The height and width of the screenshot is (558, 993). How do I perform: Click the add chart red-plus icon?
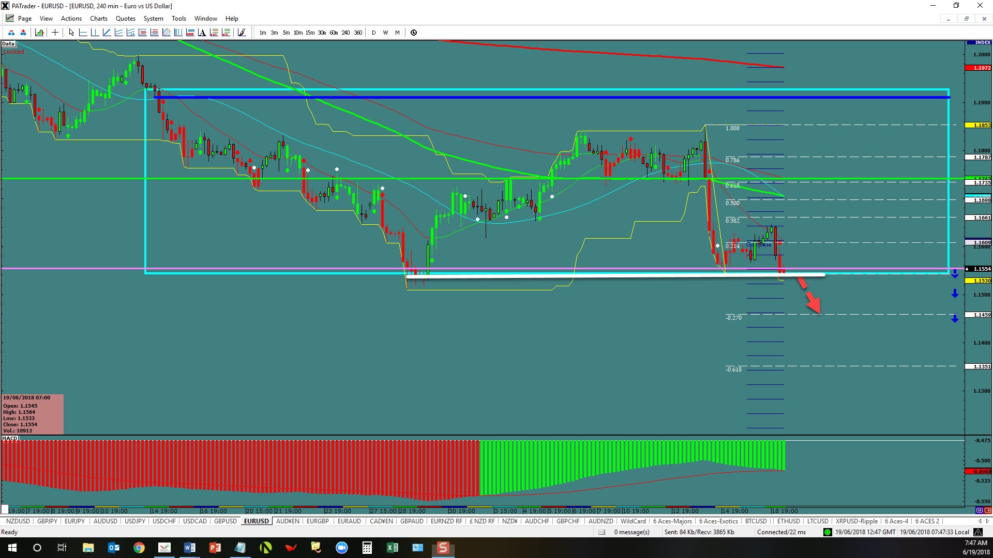(23, 33)
